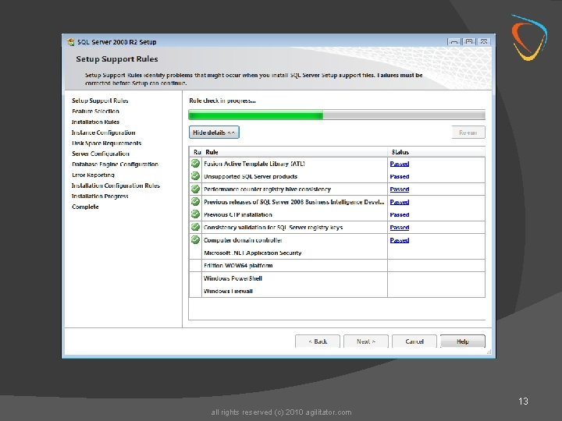The width and height of the screenshot is (562, 421).
Task: Click the Unsupported SQL Server products rule text
Action: (251, 176)
